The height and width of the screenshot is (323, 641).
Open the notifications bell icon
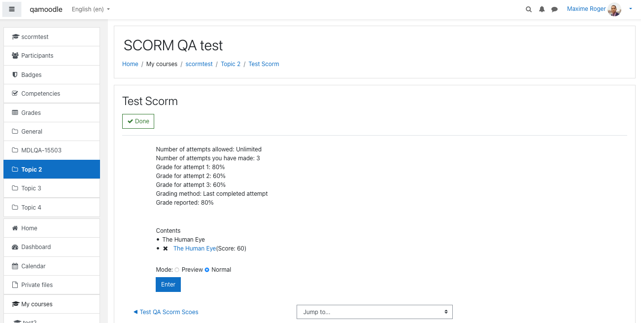tap(542, 9)
